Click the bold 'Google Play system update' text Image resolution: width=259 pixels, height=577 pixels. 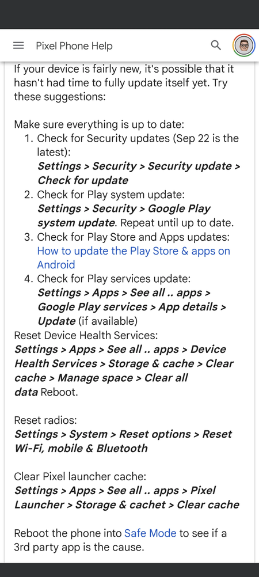pos(124,215)
